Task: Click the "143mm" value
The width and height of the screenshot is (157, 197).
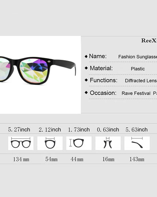Action: point(137,159)
